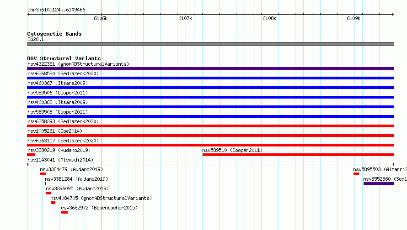This screenshot has height=230, width=407.
Task: Select the purple nsv6552660 bar
Action: 379,183
